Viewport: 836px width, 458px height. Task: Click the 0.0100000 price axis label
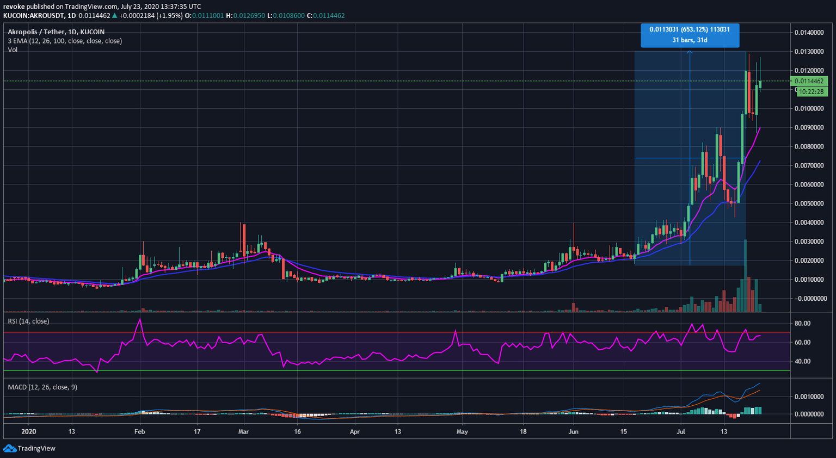click(x=809, y=109)
